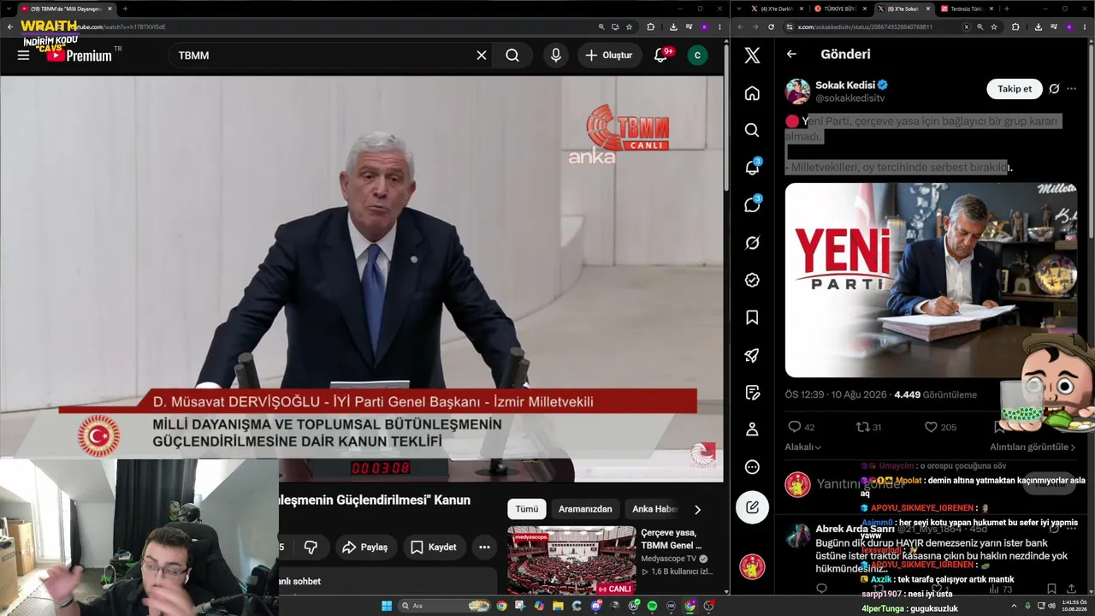The width and height of the screenshot is (1095, 616).
Task: Open the YouTube hamburger guide menu
Action: click(23, 56)
